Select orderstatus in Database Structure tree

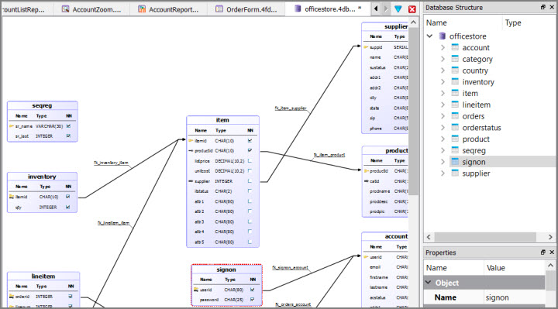tap(481, 127)
